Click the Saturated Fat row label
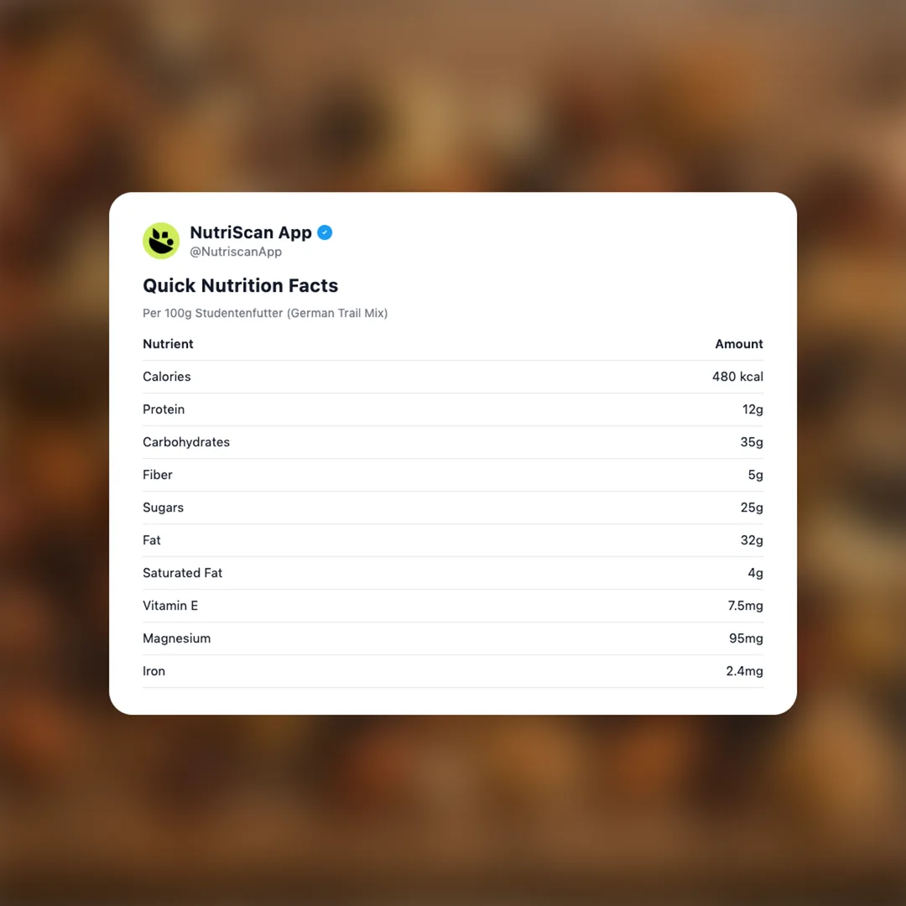The width and height of the screenshot is (906, 906). (182, 573)
